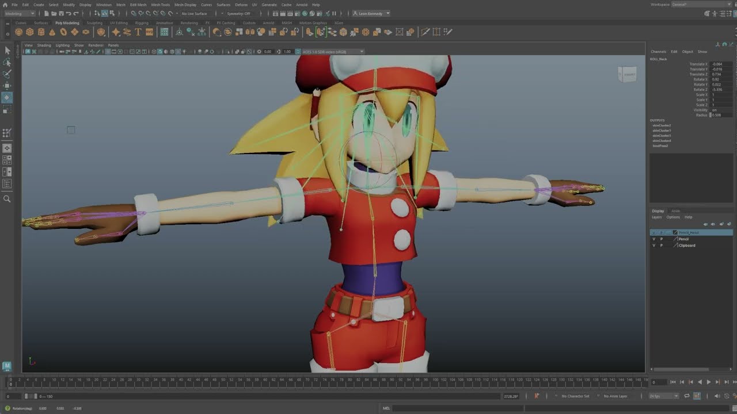Click the play forward button

(709, 382)
